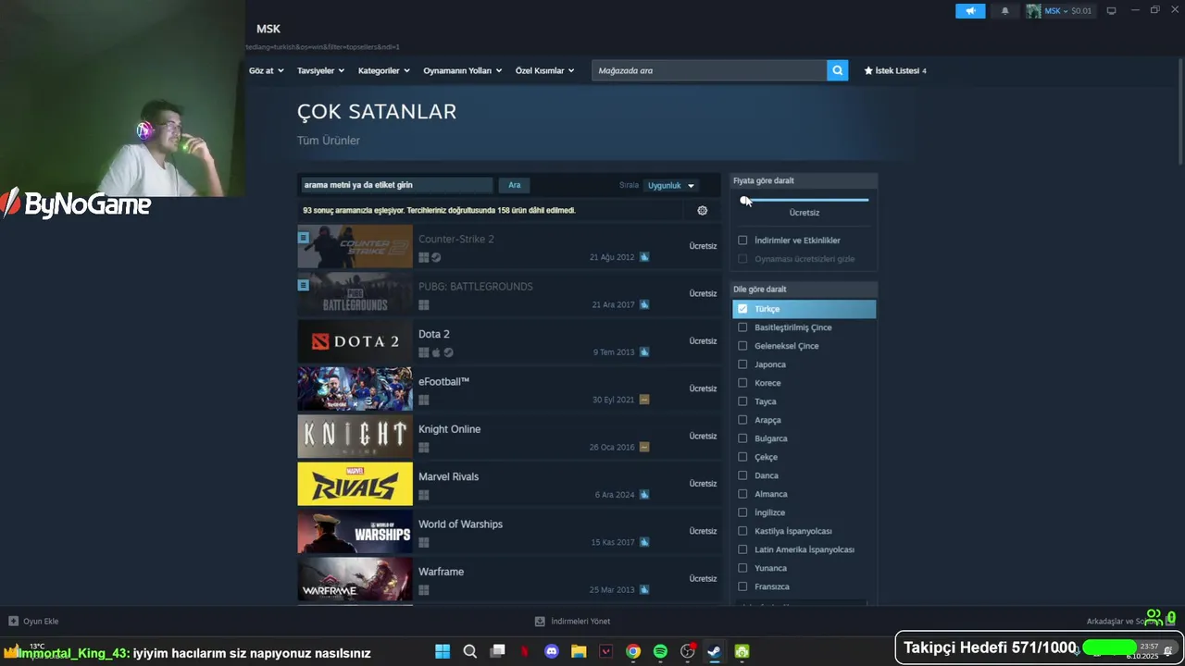Click the price range slider handle
This screenshot has height=666, width=1185.
coord(744,200)
